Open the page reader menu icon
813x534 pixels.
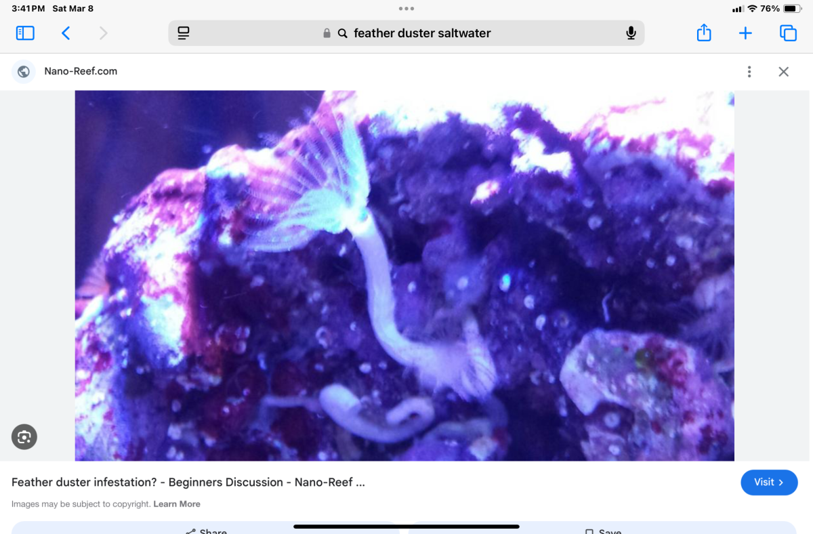pos(183,33)
